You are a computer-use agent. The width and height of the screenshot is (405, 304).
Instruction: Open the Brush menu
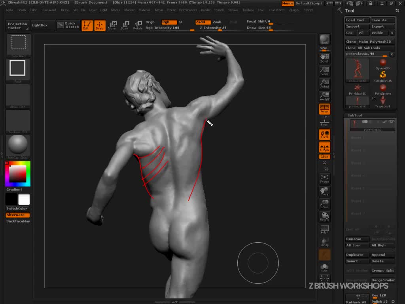21,10
